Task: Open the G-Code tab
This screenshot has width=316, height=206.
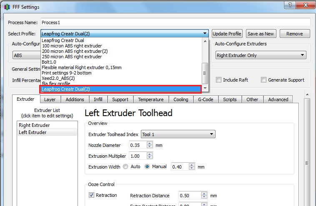Action: point(206,99)
